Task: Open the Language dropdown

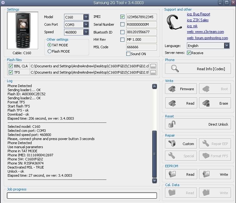Action: 227,45
